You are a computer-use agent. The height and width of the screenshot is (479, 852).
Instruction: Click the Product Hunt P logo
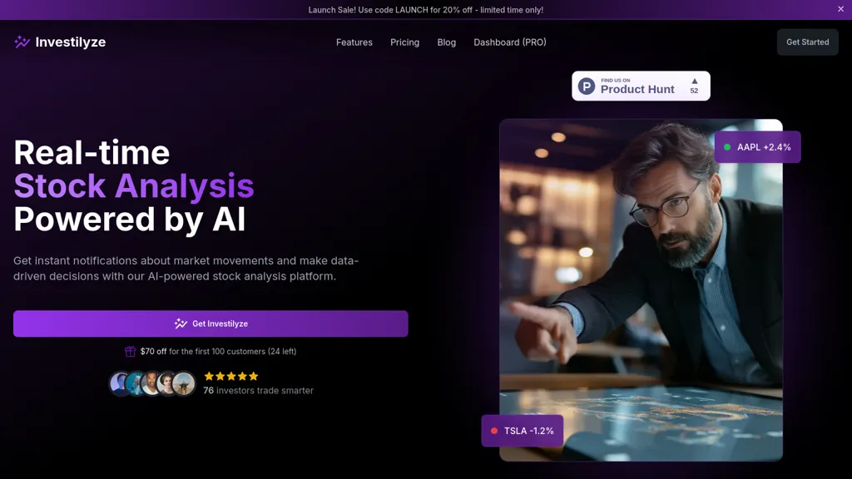coord(587,86)
